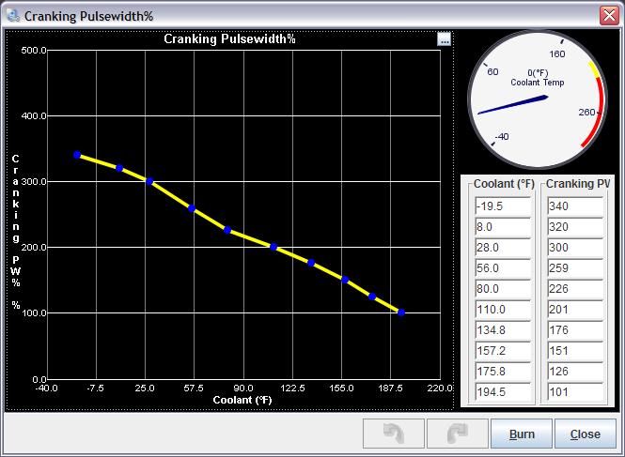The width and height of the screenshot is (625, 457).
Task: Select the 80.0 coolant field
Action: click(x=504, y=289)
